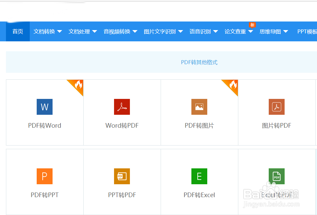Select 论文查重 in the navigation bar
Screen dimensions: 317x215
[x=235, y=31]
